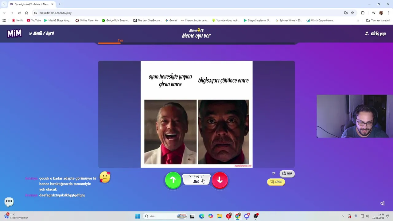Viewport: 393px width, 221px height.
Task: Install app icon in address bar
Action: [x=346, y=13]
